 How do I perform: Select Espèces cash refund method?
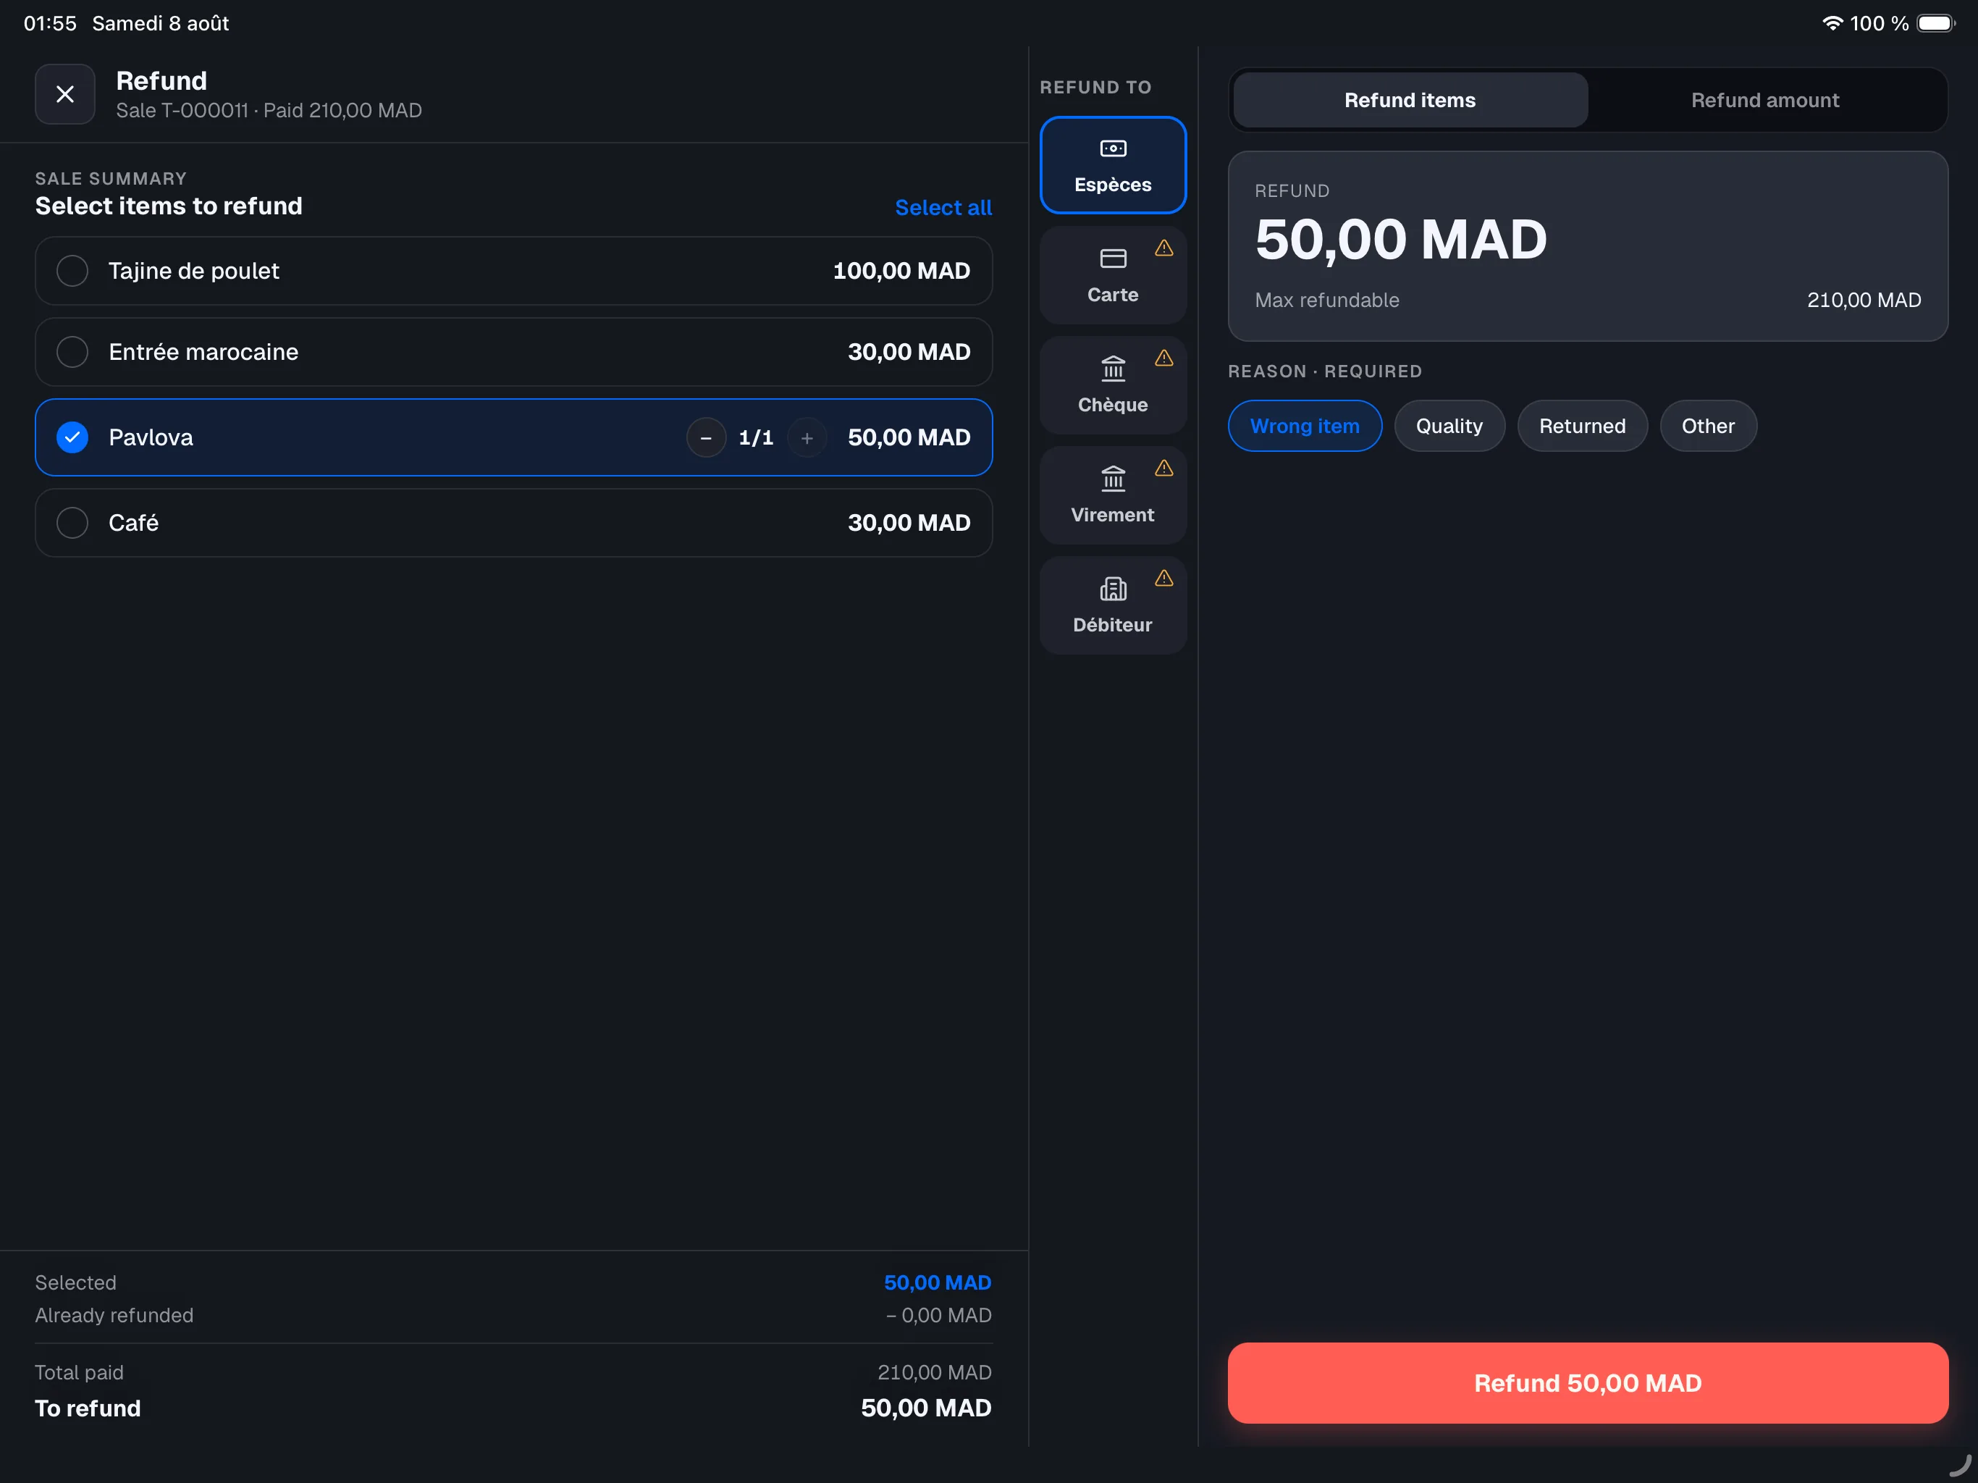point(1112,166)
